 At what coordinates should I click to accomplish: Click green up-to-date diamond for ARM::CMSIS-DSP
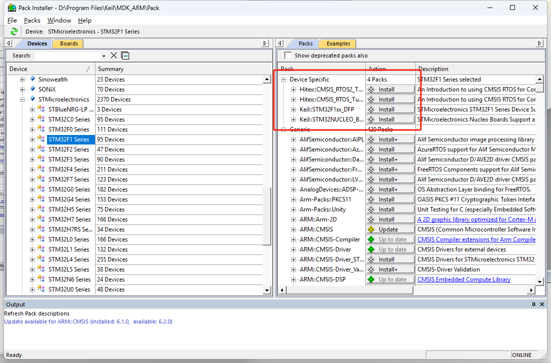(x=371, y=279)
